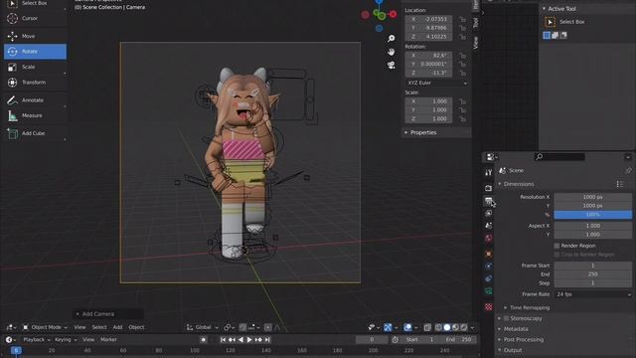
Task: Open the Texture properties checker icon
Action: (x=488, y=307)
